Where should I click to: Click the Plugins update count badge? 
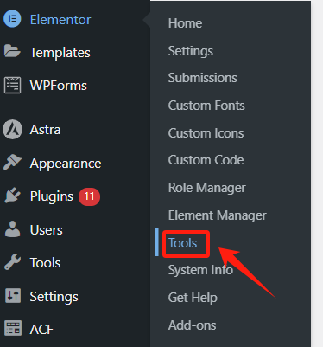[x=89, y=196]
